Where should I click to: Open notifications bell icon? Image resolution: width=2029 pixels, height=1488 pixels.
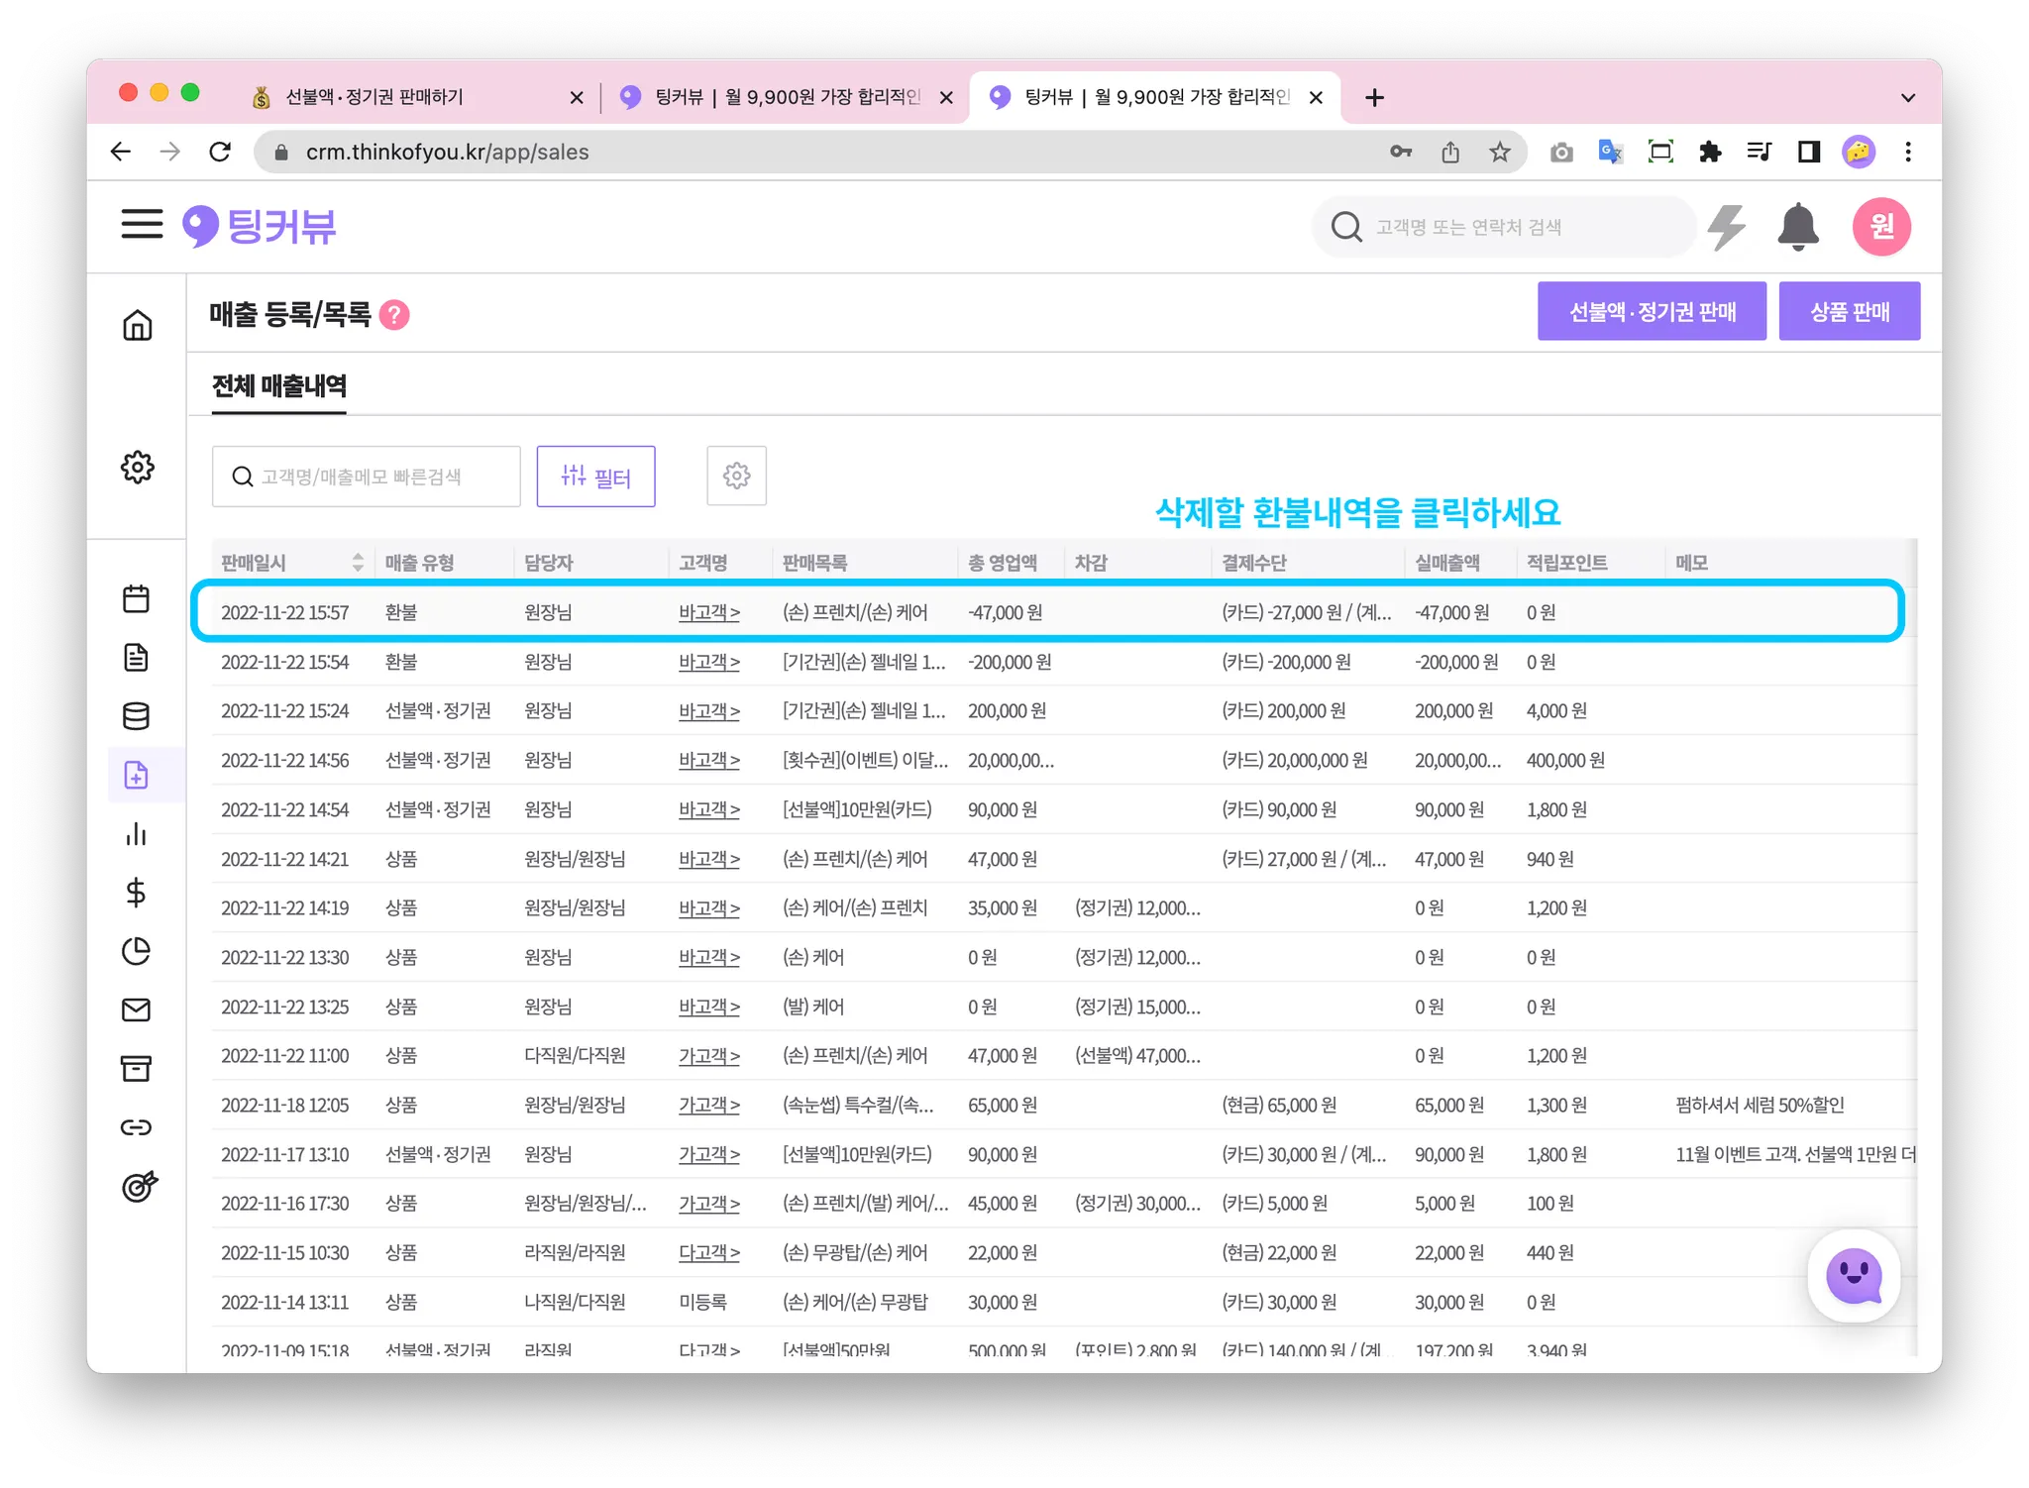(1797, 227)
